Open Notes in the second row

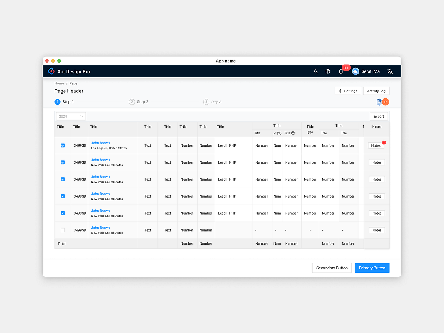(x=377, y=162)
